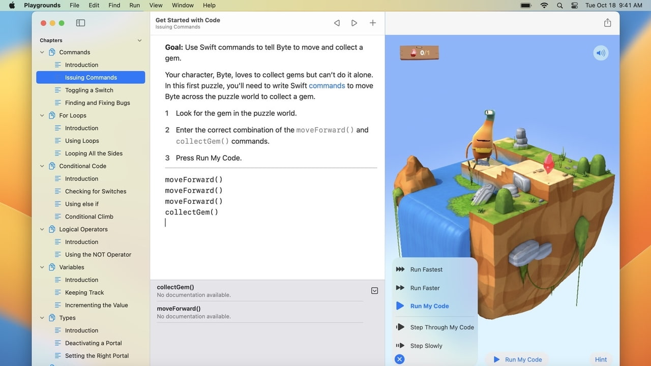
Task: Mute sound with the speaker icon
Action: click(x=601, y=53)
